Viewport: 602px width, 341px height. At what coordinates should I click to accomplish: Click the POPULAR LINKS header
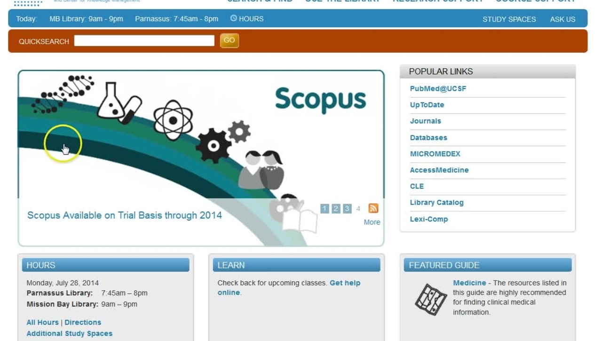(488, 71)
